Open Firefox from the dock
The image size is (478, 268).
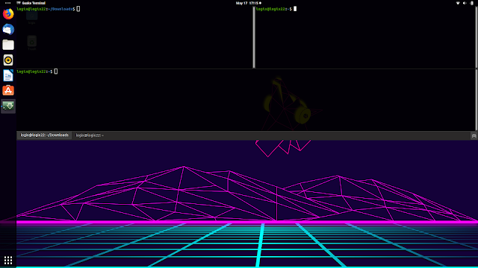pos(8,14)
